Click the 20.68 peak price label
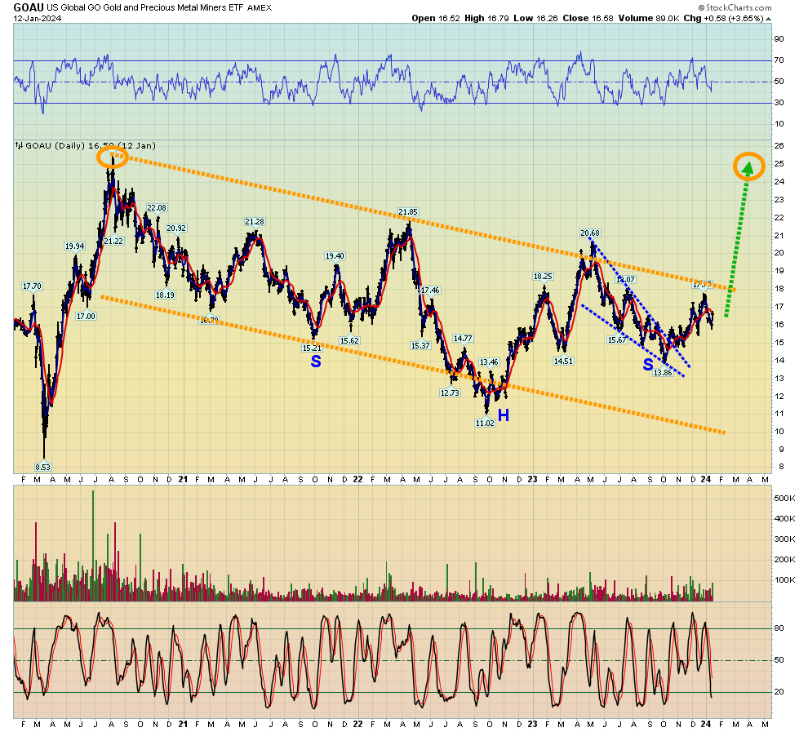The height and width of the screenshot is (732, 808). coord(591,233)
